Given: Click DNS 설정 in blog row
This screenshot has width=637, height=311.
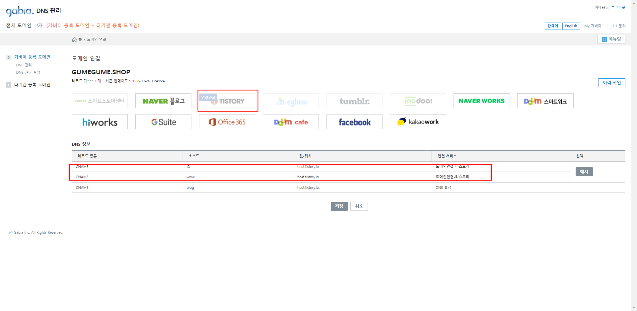Looking at the screenshot, I should [443, 188].
